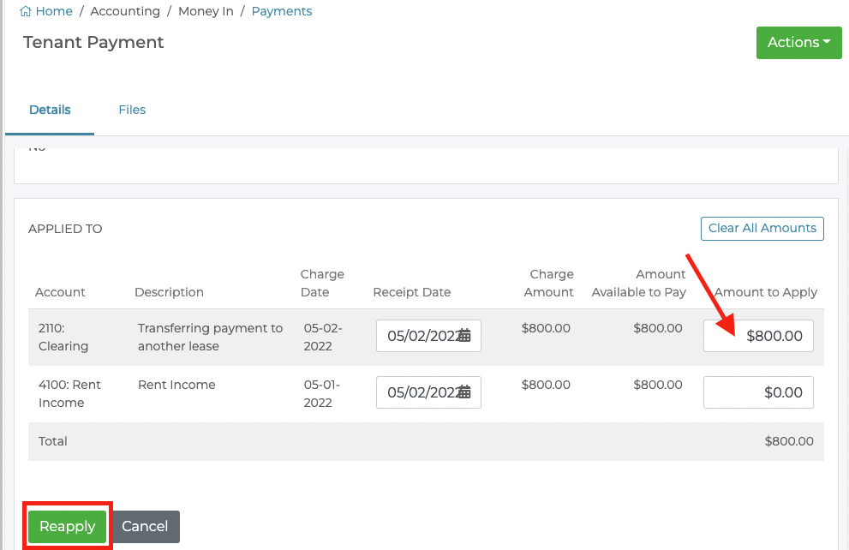Screen dimensions: 849x550
Task: Focus the Clearing row receipt date field
Action: tap(420, 336)
